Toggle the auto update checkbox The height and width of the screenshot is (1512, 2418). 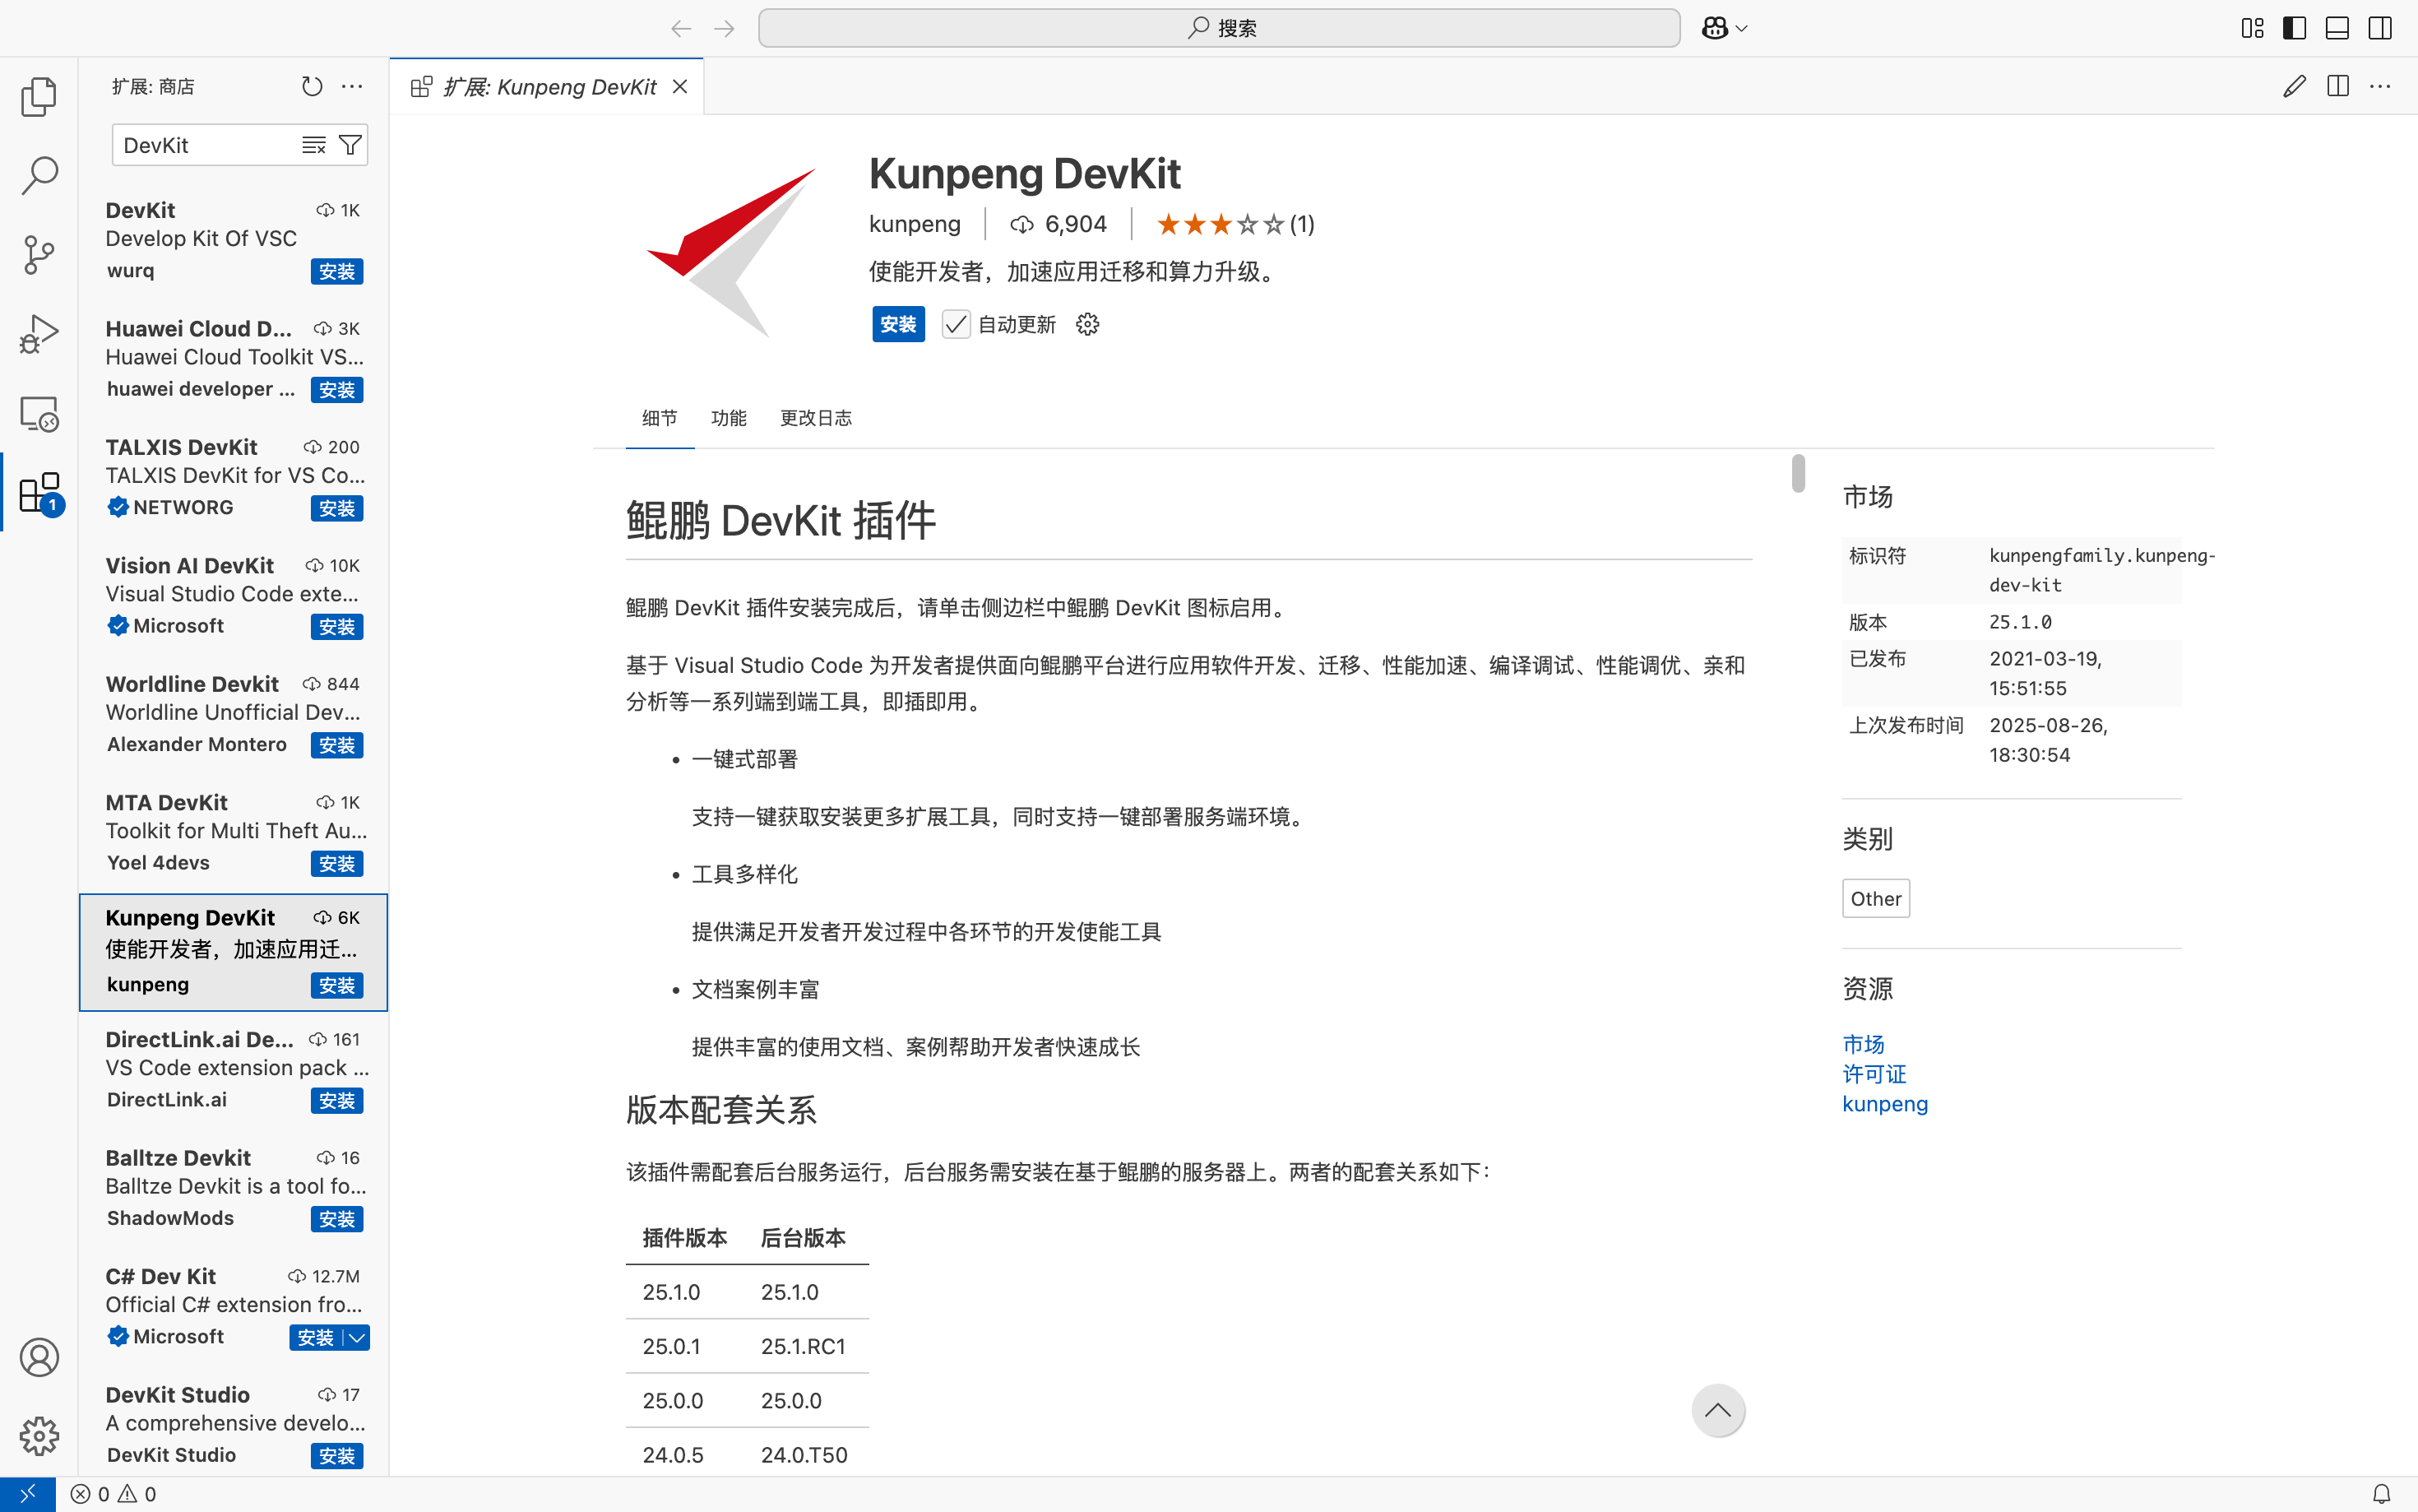pos(956,325)
